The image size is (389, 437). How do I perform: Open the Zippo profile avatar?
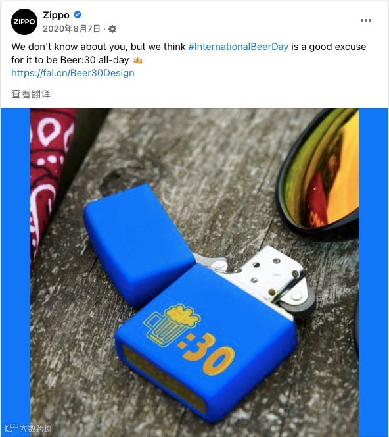[x=24, y=22]
